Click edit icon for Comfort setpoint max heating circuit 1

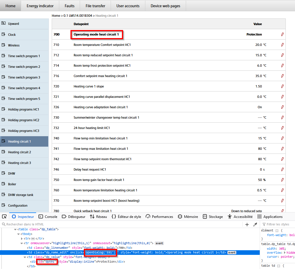282,76
